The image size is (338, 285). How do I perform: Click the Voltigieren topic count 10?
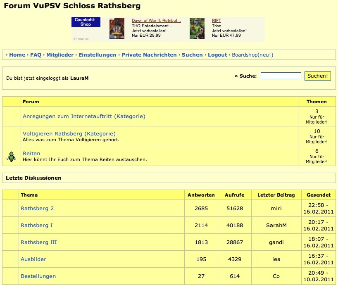click(317, 131)
